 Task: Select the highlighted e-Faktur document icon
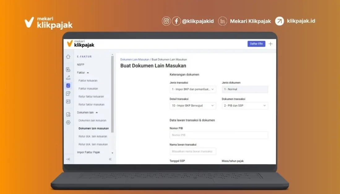pos(68,86)
